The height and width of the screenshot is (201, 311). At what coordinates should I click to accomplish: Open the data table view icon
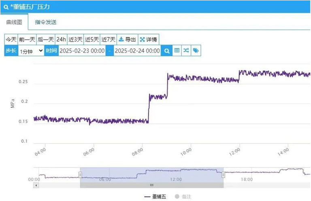click(x=177, y=50)
